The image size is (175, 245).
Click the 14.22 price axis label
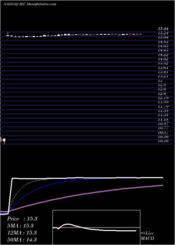pos(163,55)
